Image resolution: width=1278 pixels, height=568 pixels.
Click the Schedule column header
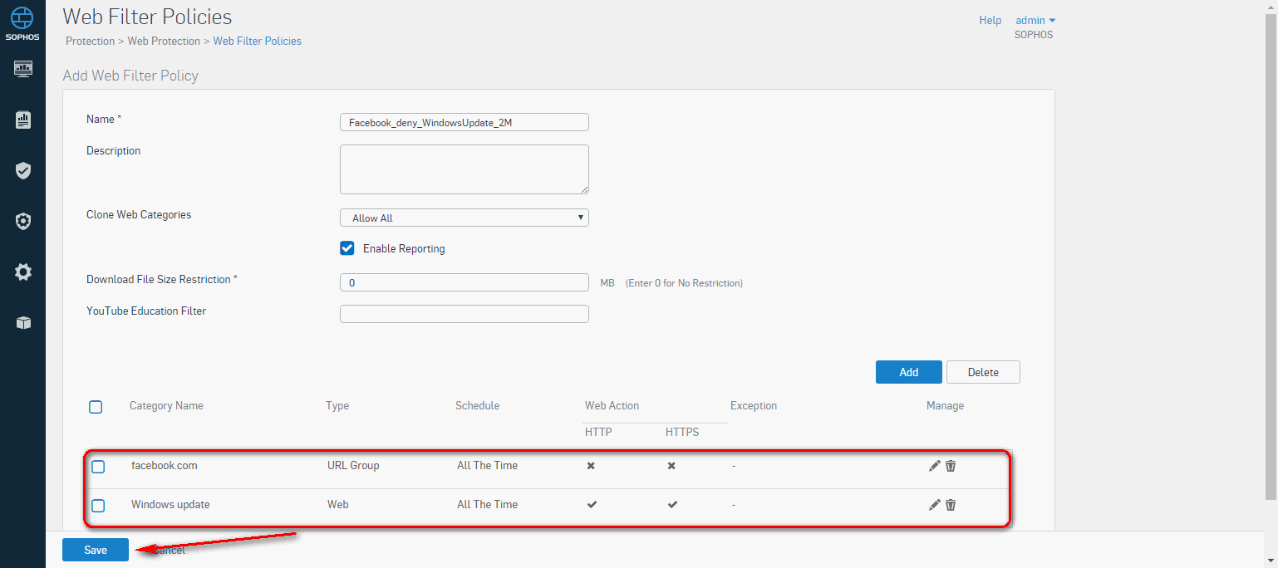478,406
